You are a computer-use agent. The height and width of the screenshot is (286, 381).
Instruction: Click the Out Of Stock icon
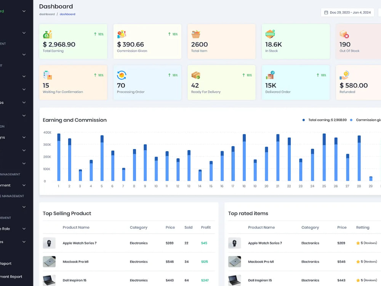(x=344, y=34)
